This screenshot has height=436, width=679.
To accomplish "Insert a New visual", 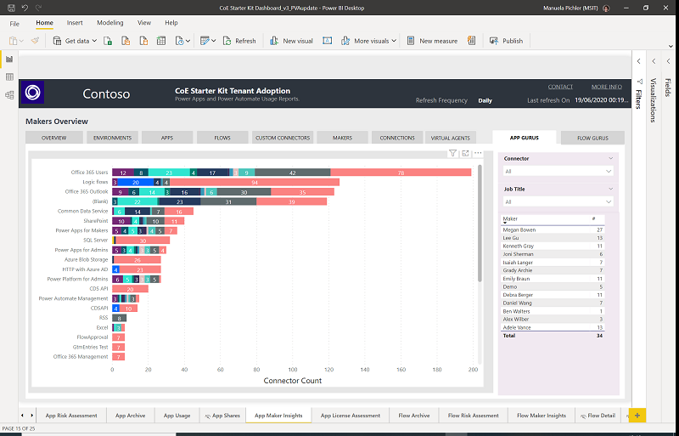I will point(291,41).
